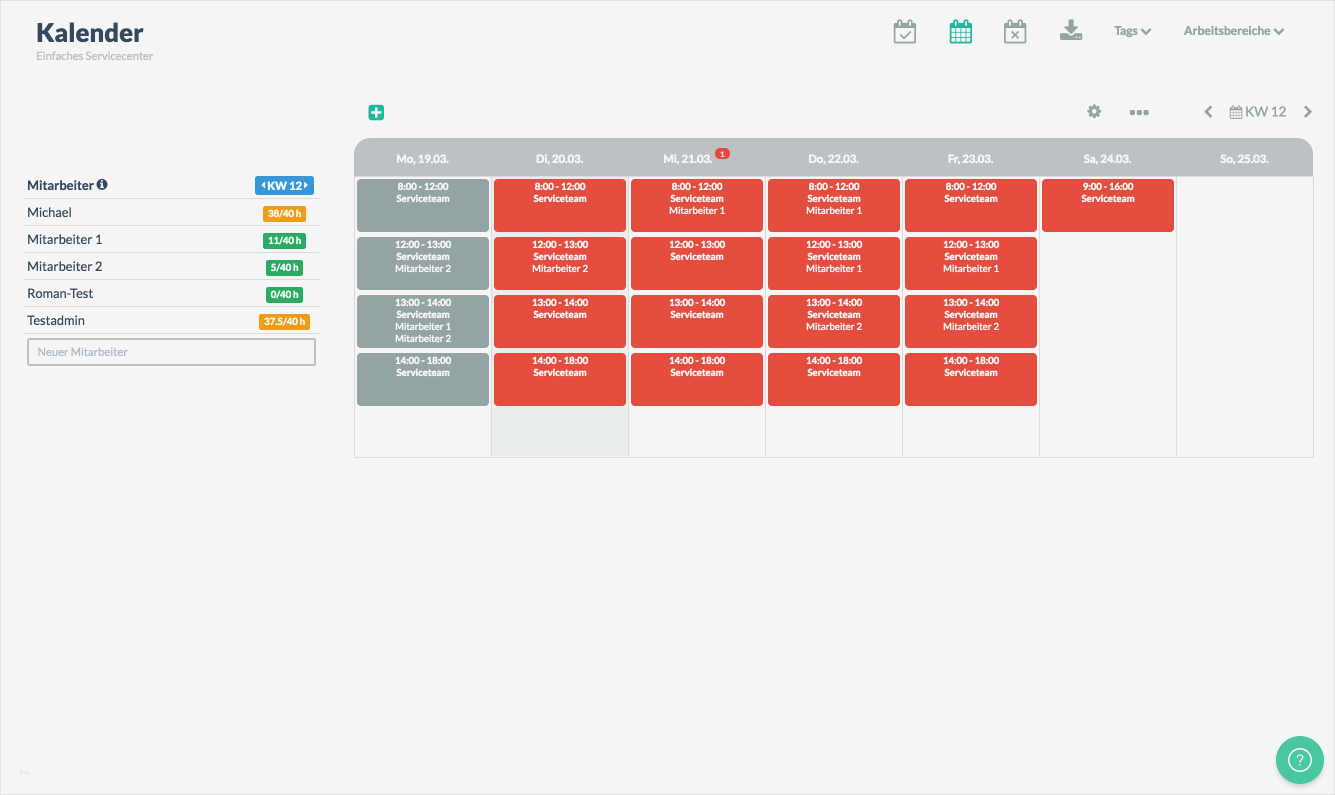This screenshot has height=795, width=1335.
Task: Click the round help question mark button
Action: [1299, 759]
